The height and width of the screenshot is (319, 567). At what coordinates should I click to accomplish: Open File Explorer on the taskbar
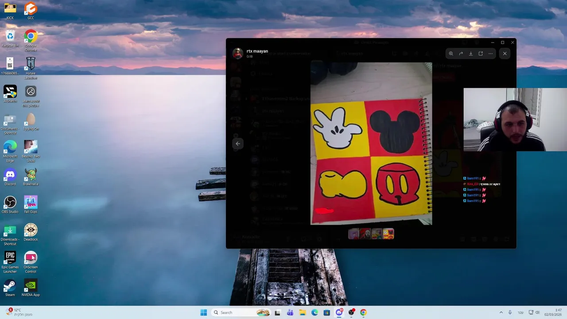pos(302,312)
